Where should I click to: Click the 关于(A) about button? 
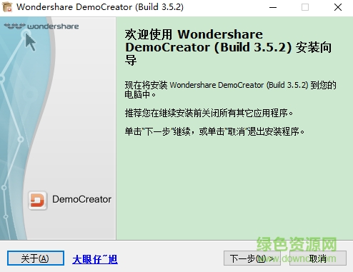point(36,258)
